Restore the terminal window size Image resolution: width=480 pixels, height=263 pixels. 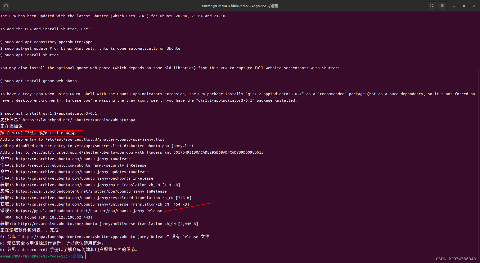click(x=464, y=6)
